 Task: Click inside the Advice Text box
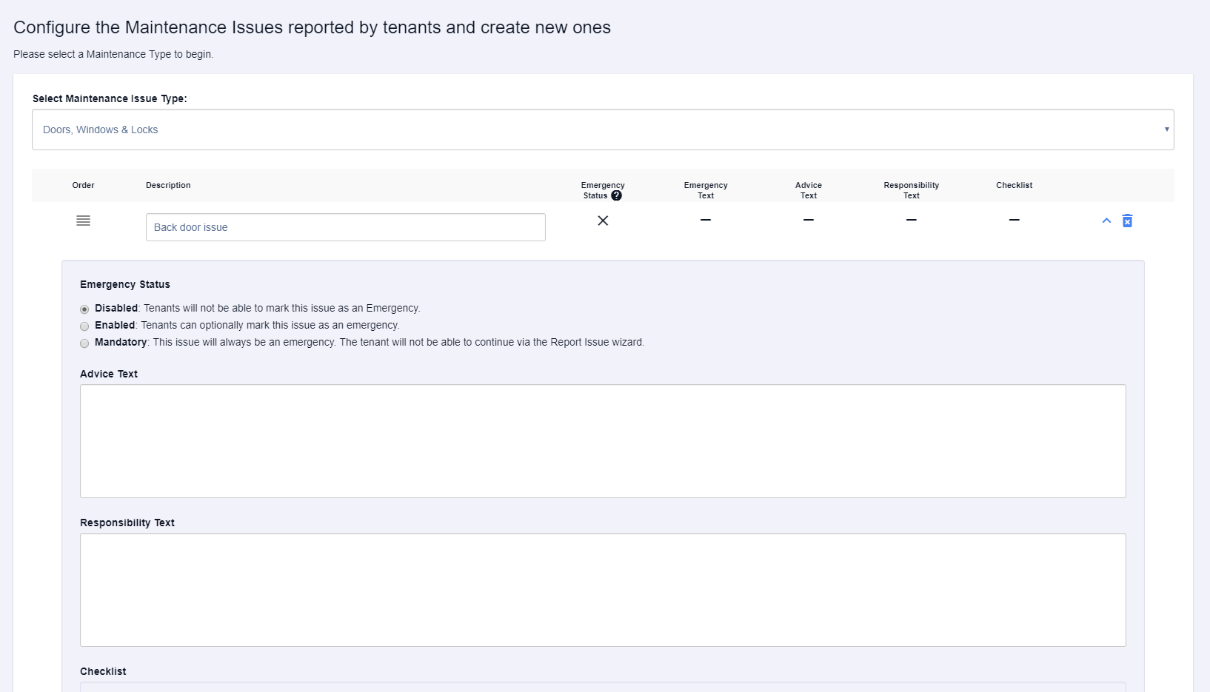602,440
